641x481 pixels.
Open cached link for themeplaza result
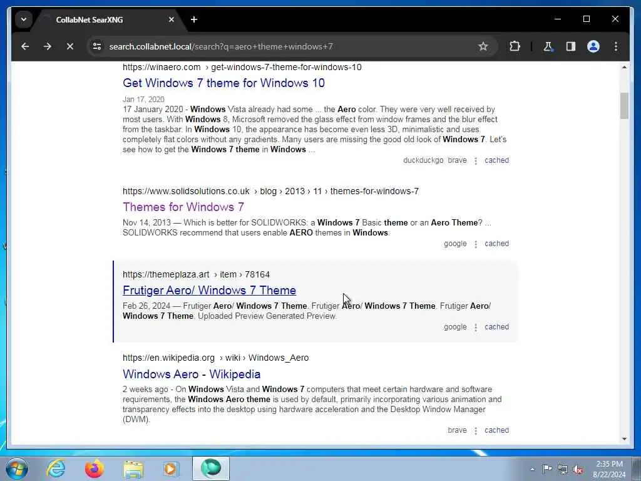[x=496, y=327]
